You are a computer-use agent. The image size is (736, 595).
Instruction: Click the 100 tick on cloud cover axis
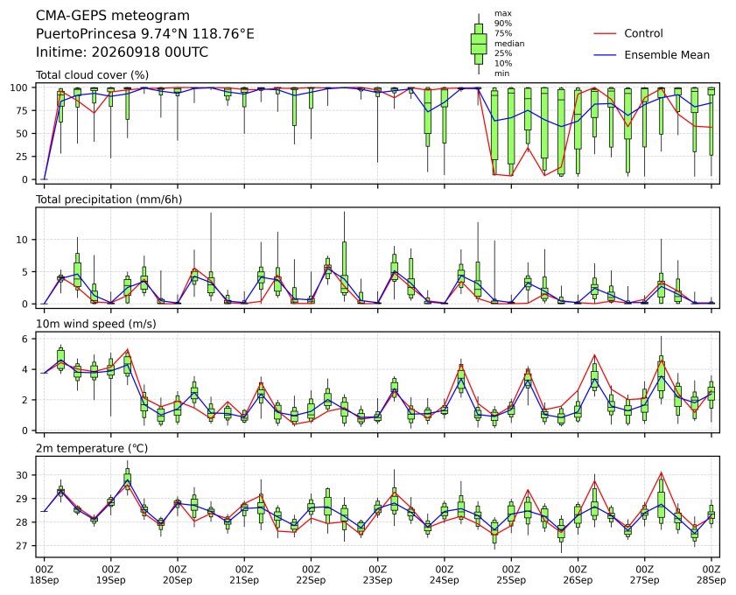20,87
